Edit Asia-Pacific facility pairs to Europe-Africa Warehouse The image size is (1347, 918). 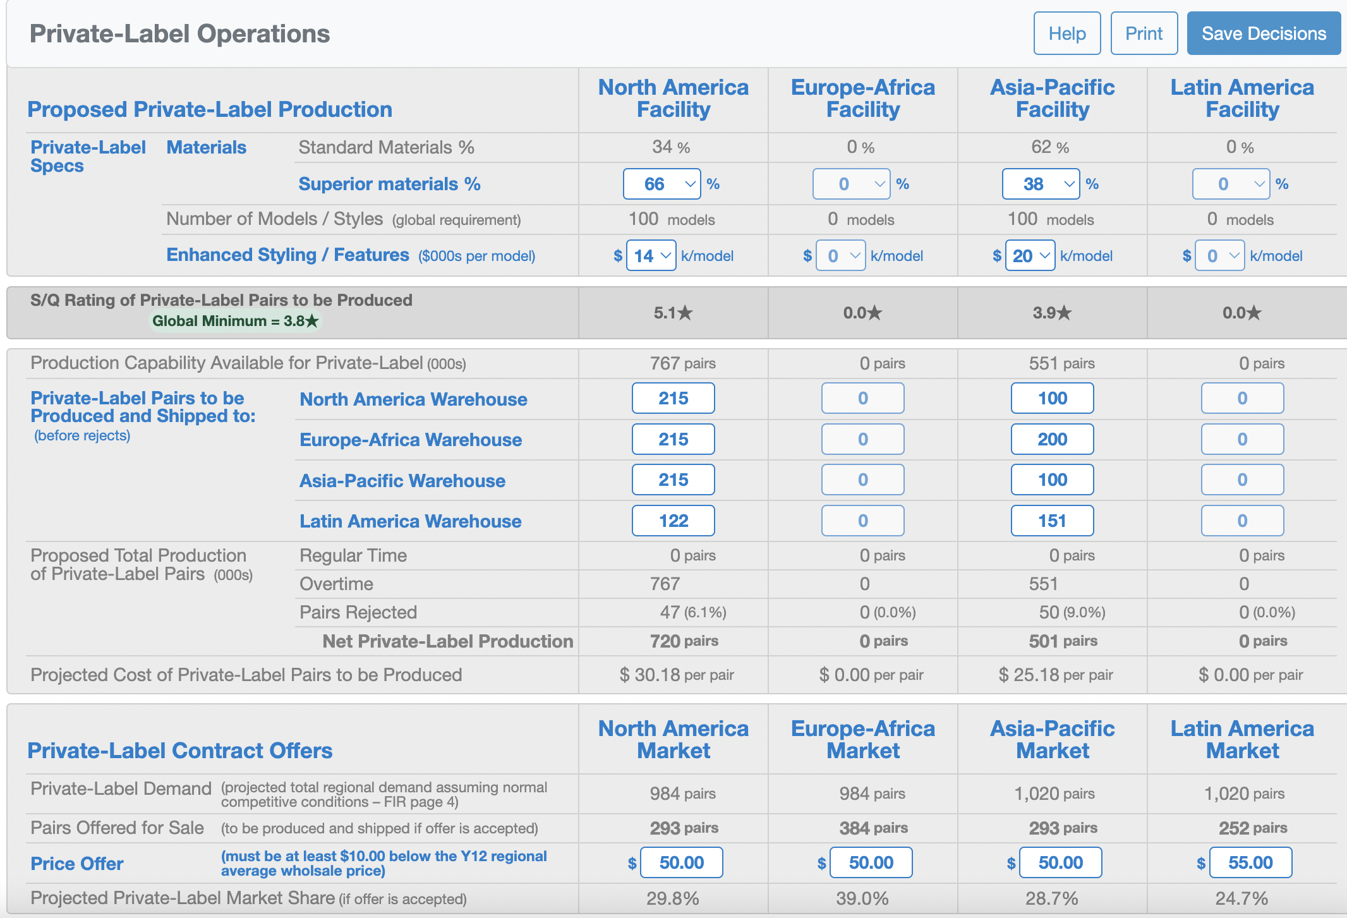tap(1052, 439)
